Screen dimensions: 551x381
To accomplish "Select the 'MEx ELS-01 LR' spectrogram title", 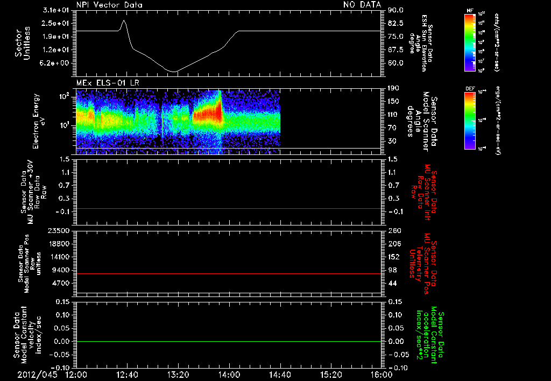I will click(108, 83).
